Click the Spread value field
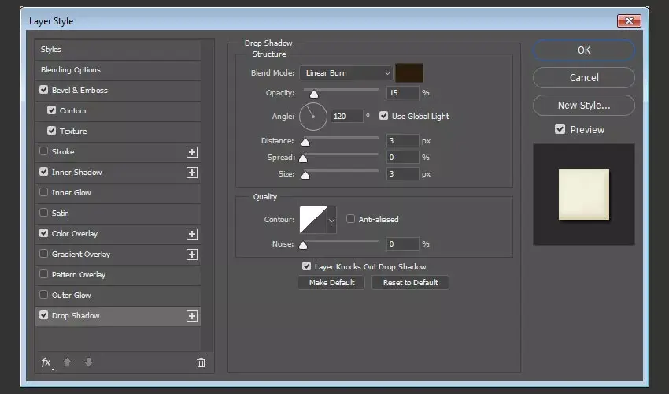Image resolution: width=669 pixels, height=394 pixels. point(403,158)
